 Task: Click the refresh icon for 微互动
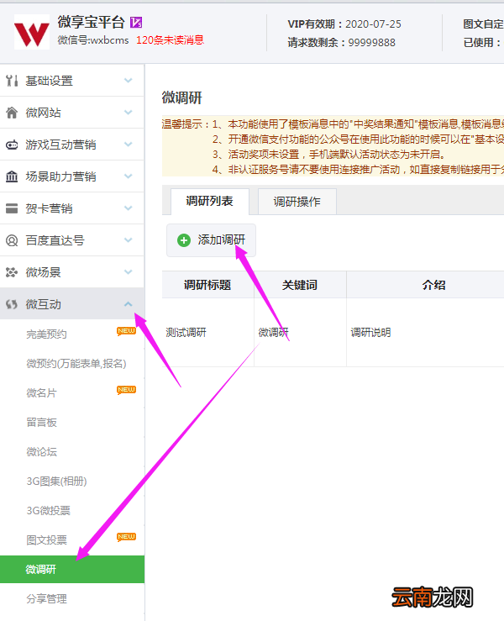(x=12, y=304)
